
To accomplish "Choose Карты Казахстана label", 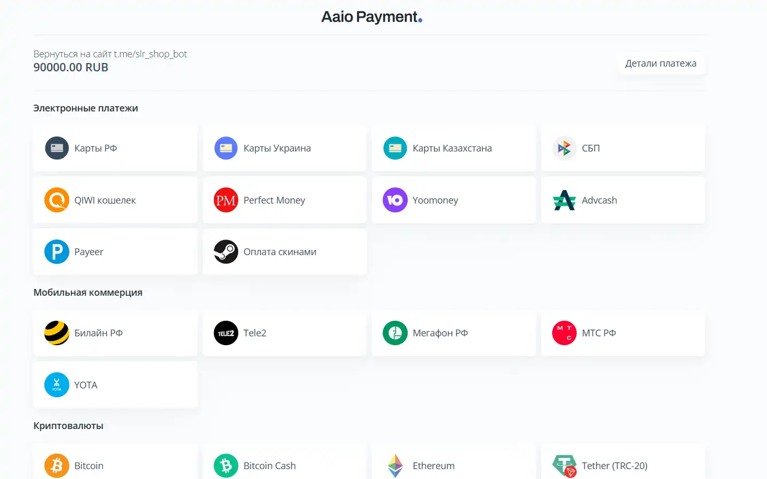I will [452, 148].
